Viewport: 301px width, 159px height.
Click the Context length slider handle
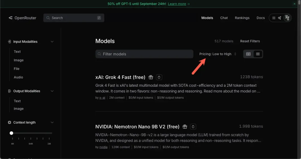point(11,133)
